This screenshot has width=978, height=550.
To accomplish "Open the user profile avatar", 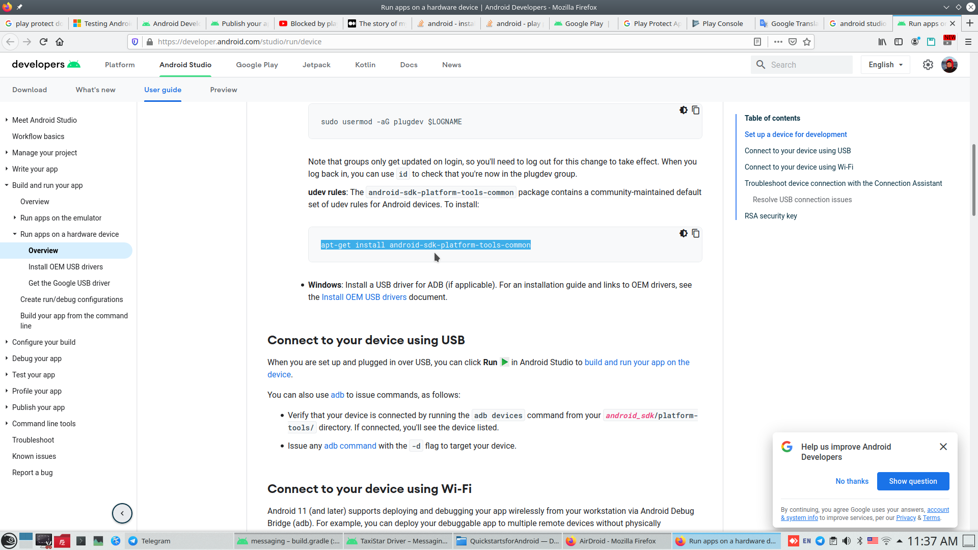I will pyautogui.click(x=949, y=65).
